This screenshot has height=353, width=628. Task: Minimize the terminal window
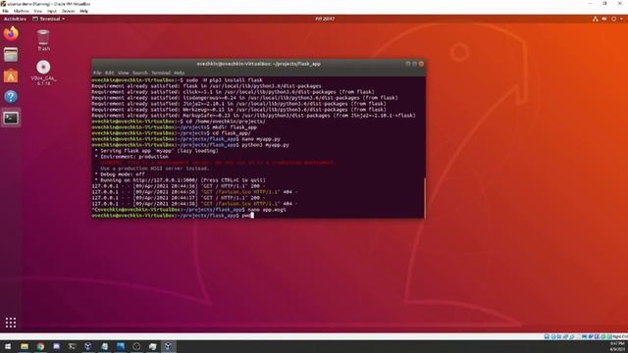point(408,64)
